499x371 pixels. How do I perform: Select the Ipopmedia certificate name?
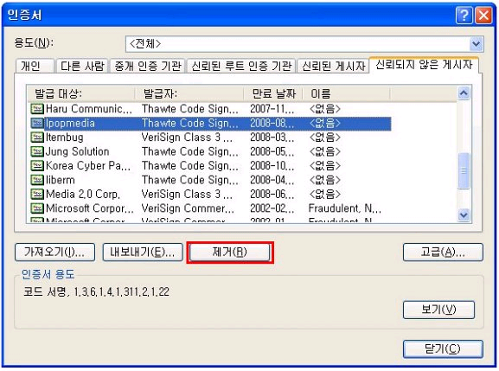pos(70,123)
